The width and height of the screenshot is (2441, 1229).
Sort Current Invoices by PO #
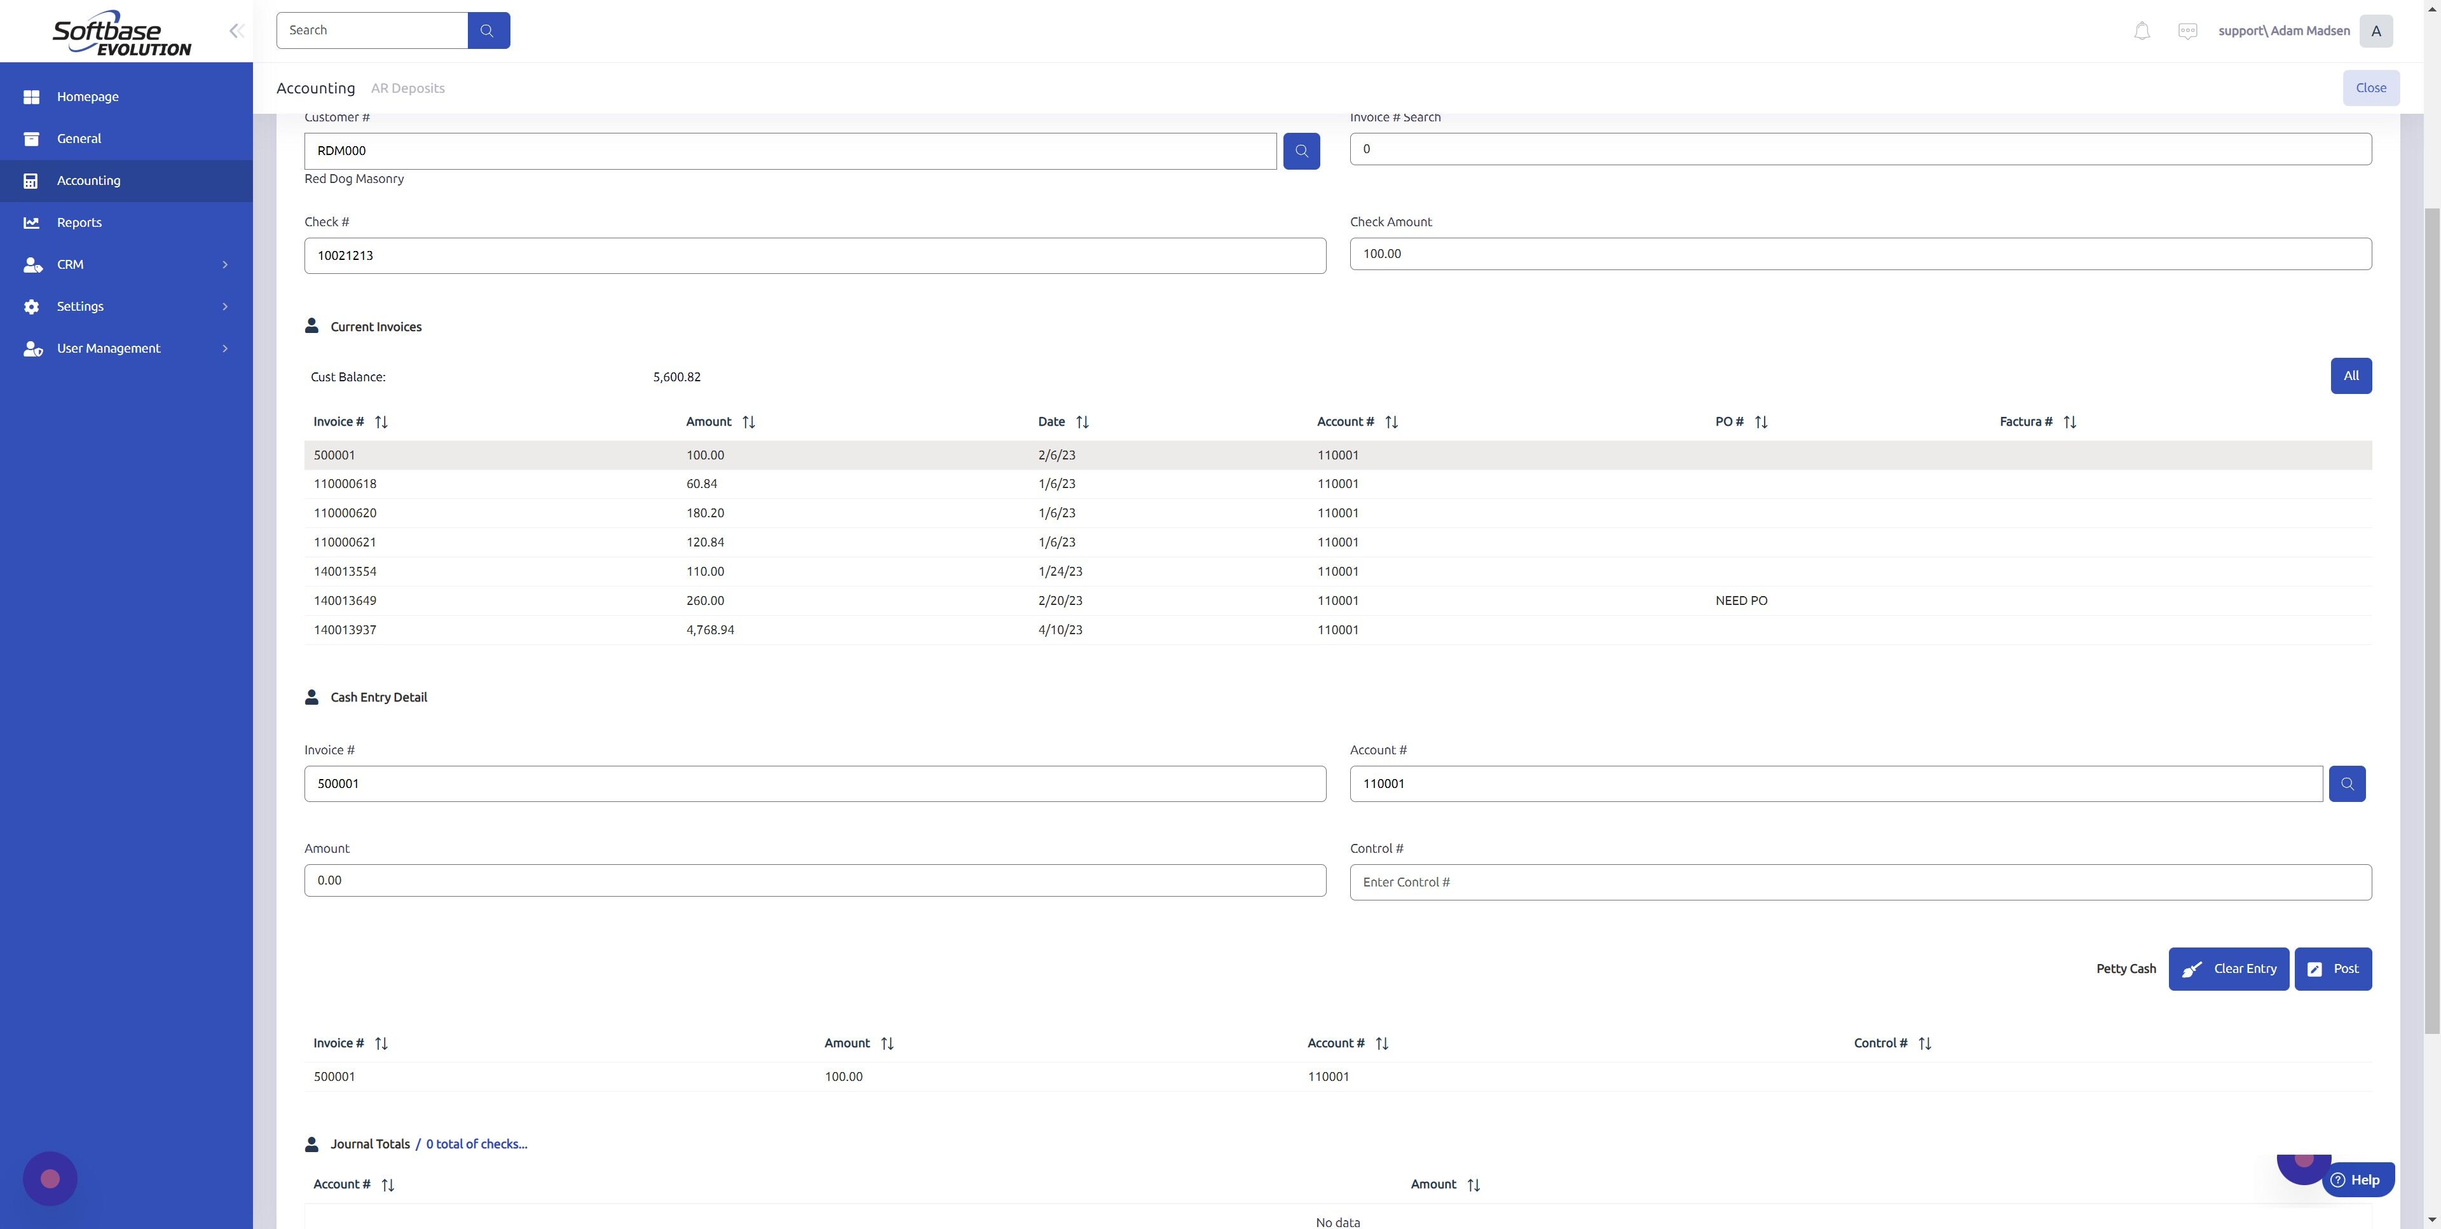tap(1760, 422)
